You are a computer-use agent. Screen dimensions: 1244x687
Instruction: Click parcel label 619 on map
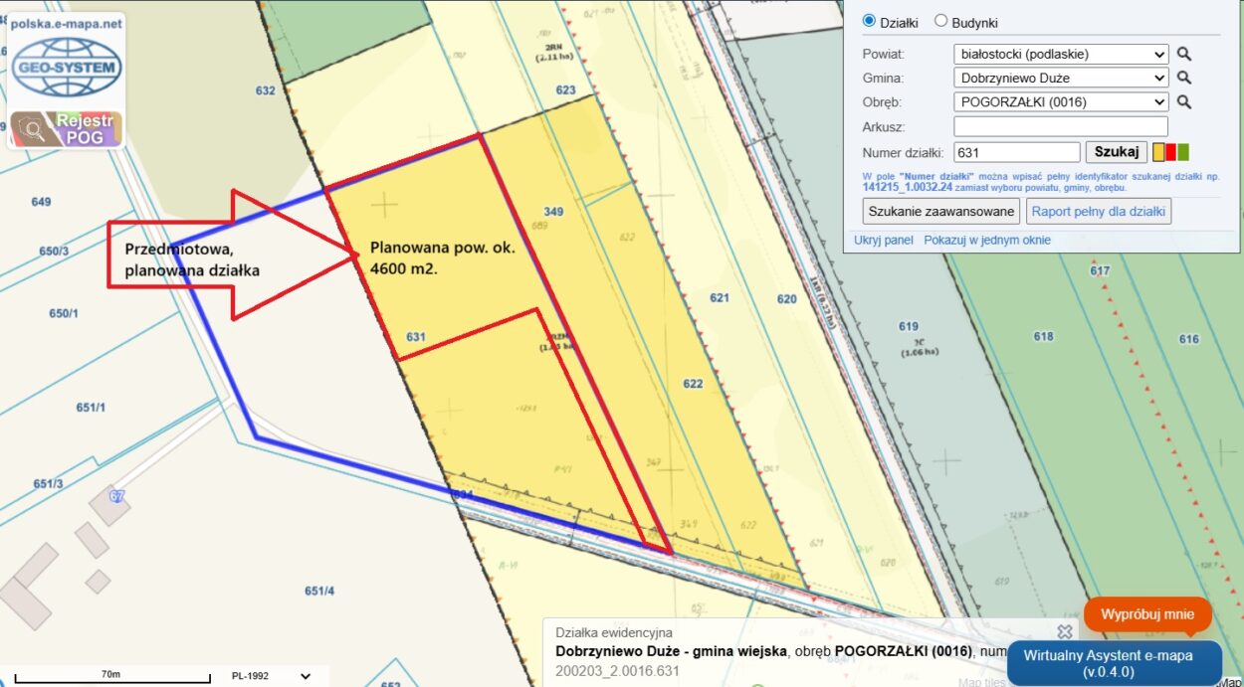(908, 326)
